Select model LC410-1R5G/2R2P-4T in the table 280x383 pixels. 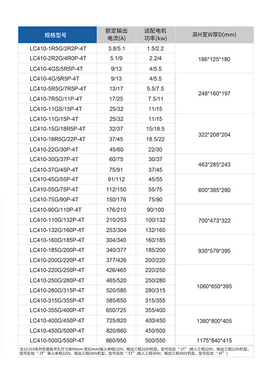tap(58, 49)
